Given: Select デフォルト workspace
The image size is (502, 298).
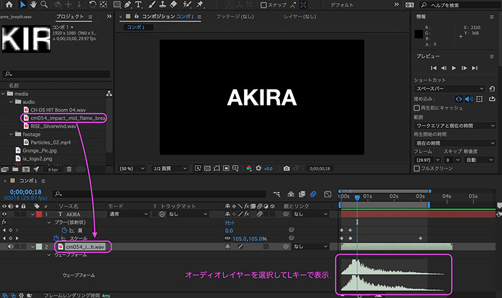Looking at the screenshot, I should tap(342, 5).
